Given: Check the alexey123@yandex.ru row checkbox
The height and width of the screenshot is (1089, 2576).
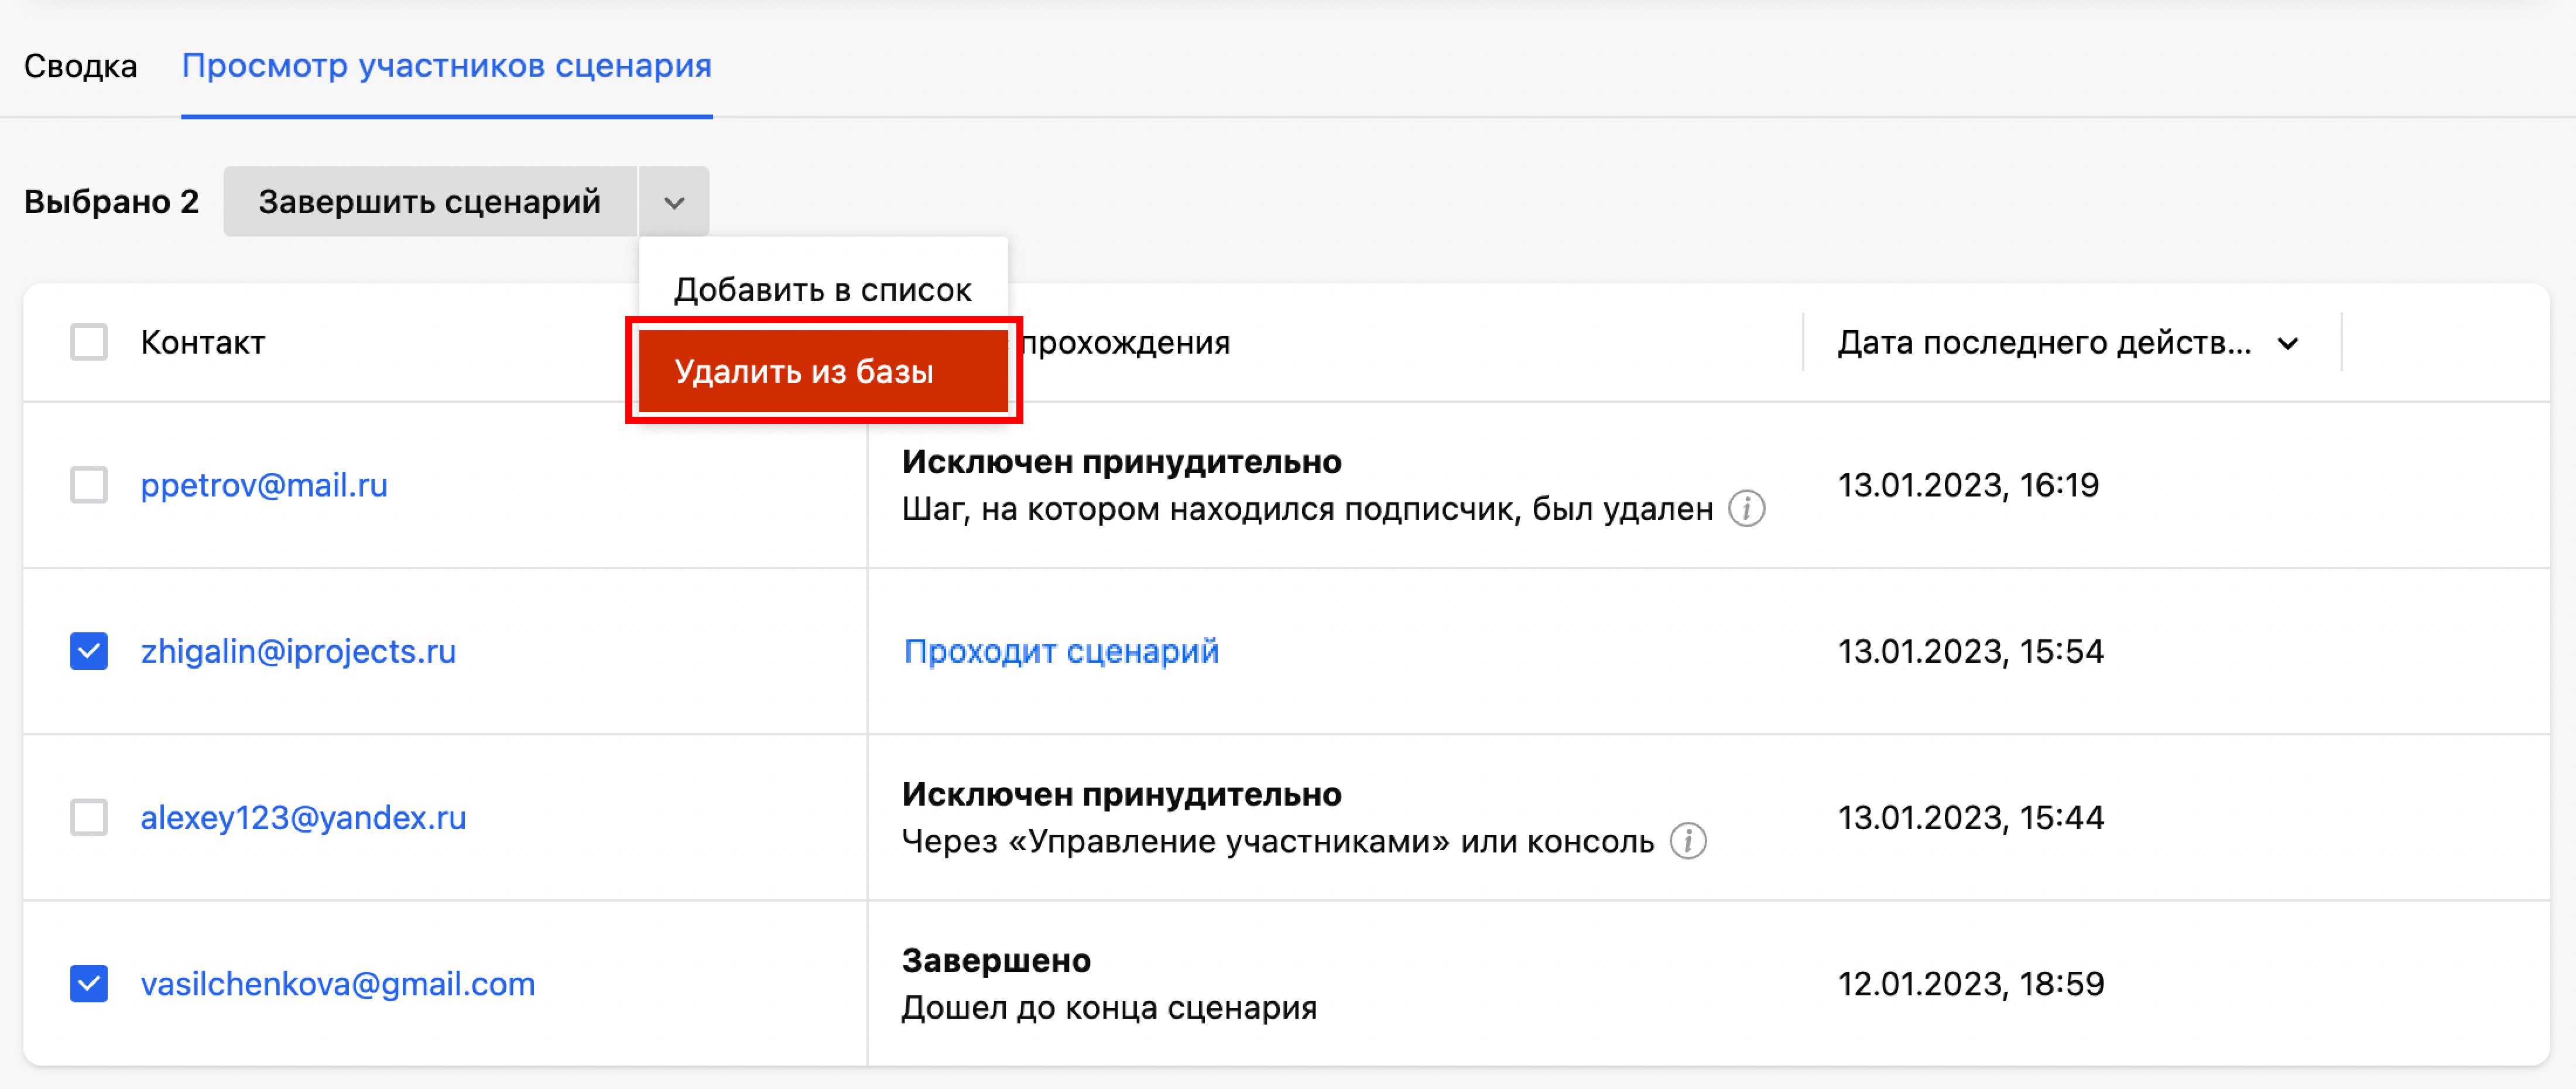Looking at the screenshot, I should [x=89, y=817].
